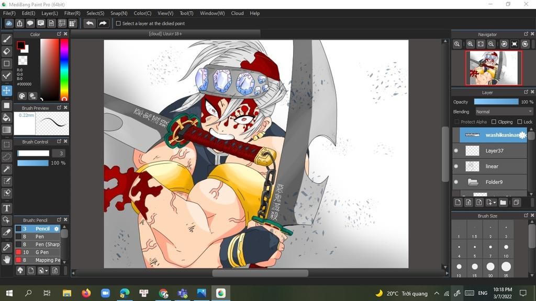The height and width of the screenshot is (301, 536).
Task: Select the Hand pan tool
Action: tap(6, 260)
